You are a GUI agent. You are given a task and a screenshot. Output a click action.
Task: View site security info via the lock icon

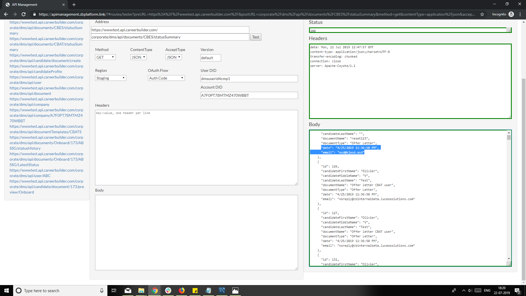pyautogui.click(x=35, y=14)
